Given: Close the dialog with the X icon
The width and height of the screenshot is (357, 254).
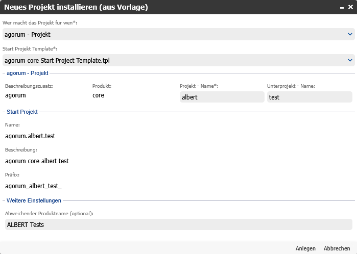Looking at the screenshot, I should 350,7.
